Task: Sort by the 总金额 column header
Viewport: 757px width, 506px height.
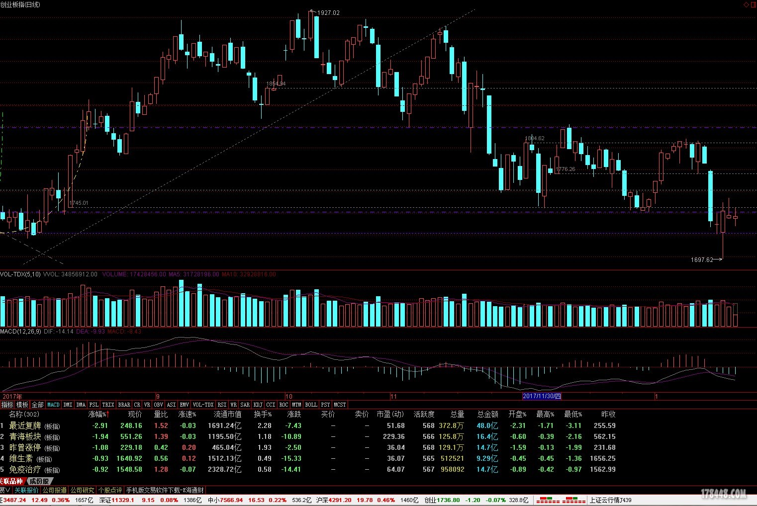Action: (x=487, y=414)
